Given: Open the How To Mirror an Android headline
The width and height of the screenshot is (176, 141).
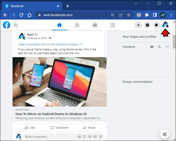Looking at the screenshot, I should (x=51, y=114).
